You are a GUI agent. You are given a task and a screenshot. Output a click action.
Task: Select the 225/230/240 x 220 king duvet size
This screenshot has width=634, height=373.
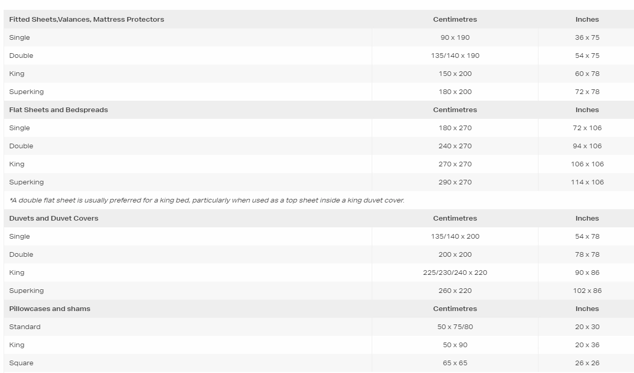coord(455,272)
